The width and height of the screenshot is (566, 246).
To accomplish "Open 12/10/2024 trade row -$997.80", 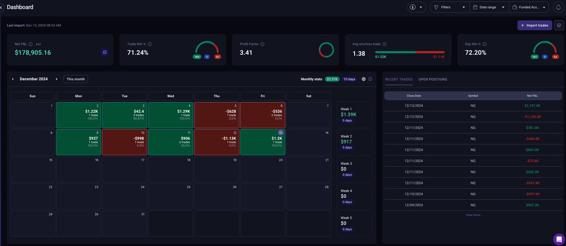I will click(473, 194).
